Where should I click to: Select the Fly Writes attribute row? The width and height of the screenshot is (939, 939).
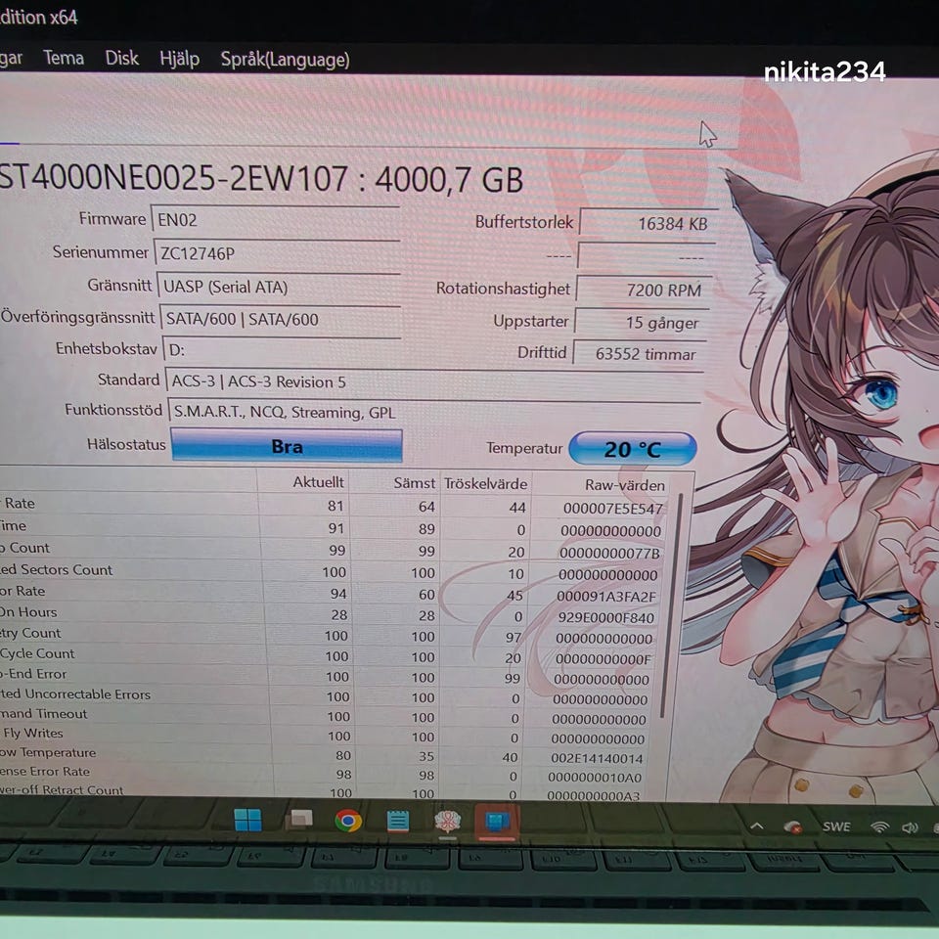click(324, 735)
